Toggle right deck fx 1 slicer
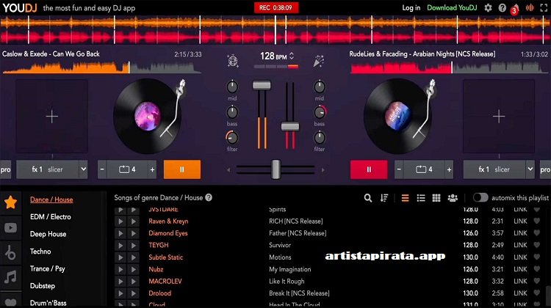Screen dimensions: 551x308 (x=494, y=169)
